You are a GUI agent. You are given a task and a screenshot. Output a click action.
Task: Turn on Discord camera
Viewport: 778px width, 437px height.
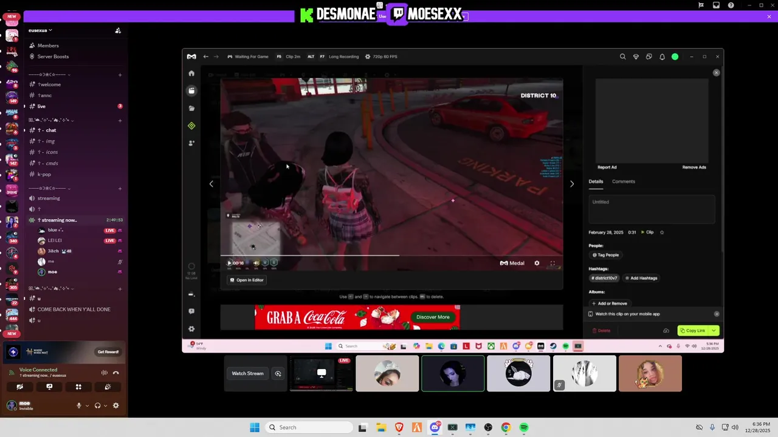pos(20,387)
